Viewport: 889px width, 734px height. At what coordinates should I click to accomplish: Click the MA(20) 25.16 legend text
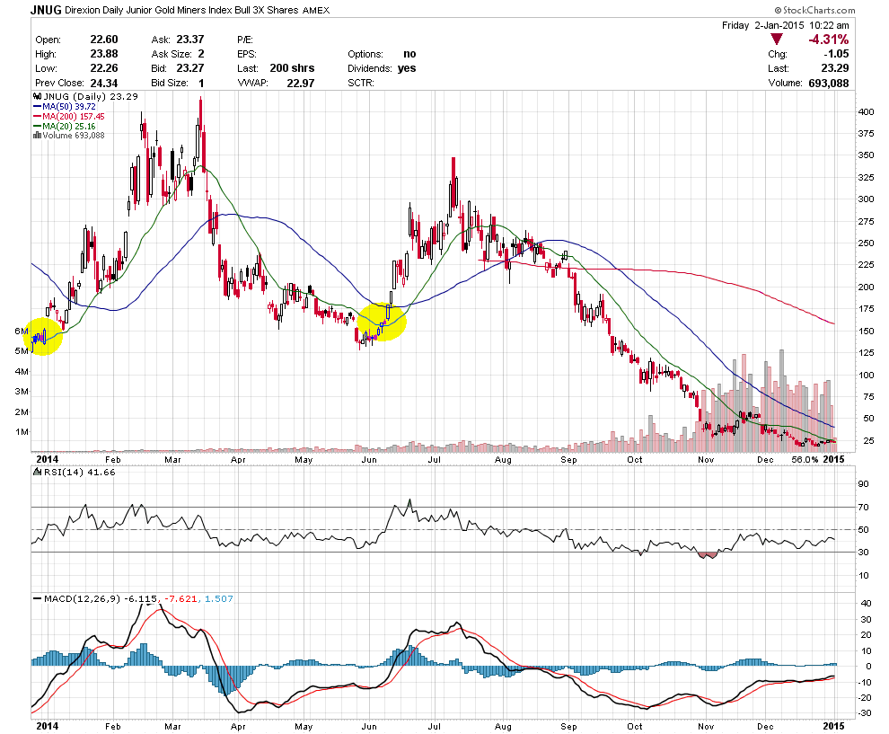point(69,126)
